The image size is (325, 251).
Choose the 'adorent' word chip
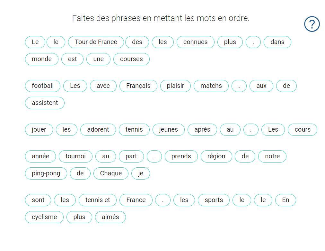coord(98,130)
